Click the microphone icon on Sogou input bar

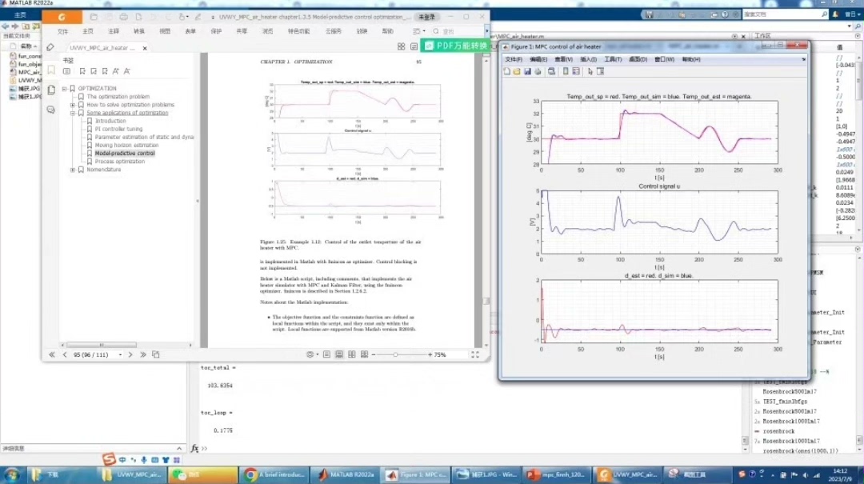[144, 460]
